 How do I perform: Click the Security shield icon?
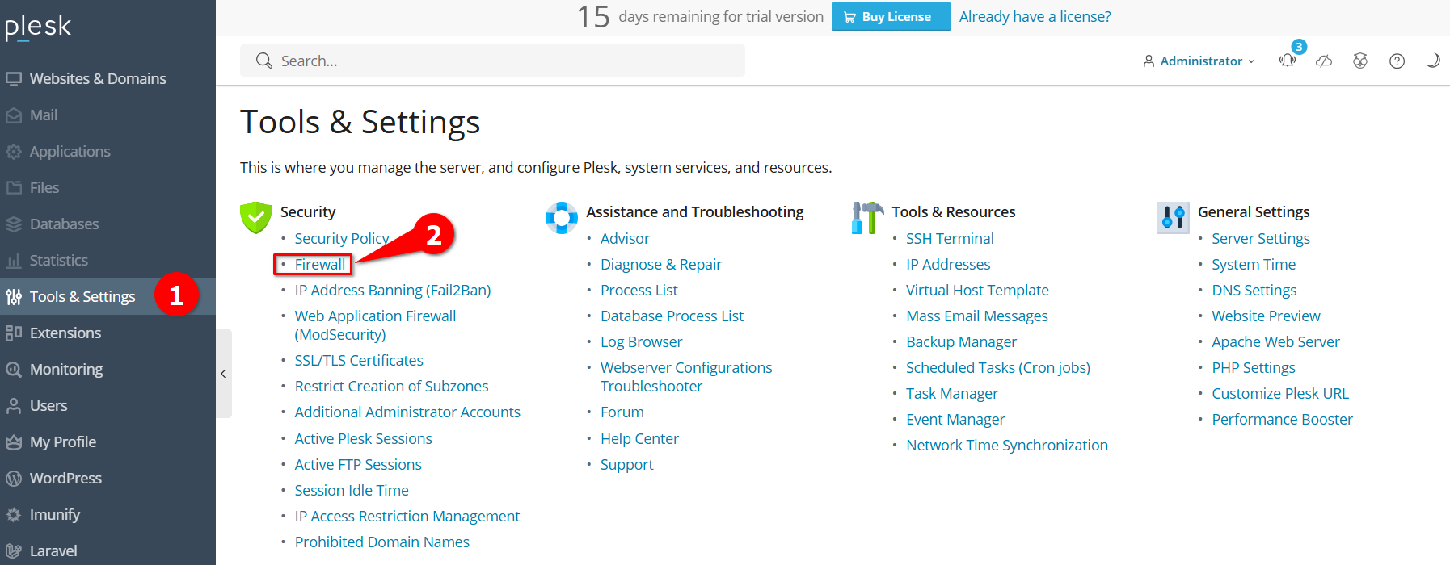pyautogui.click(x=255, y=217)
